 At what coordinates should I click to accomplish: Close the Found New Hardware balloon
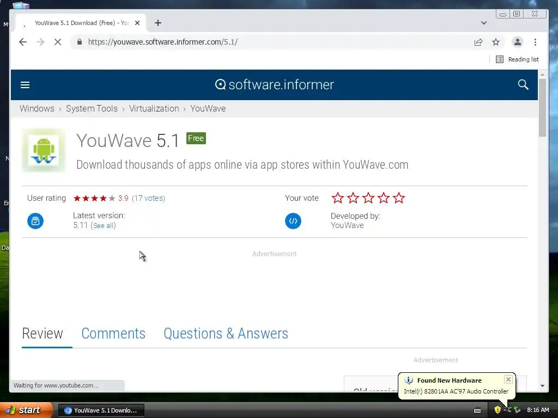tap(508, 379)
